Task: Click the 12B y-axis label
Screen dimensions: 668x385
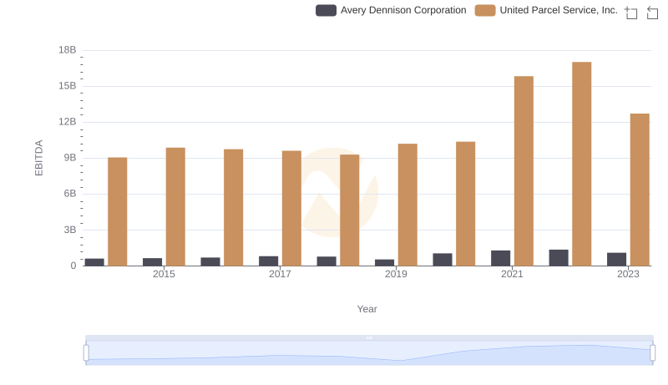Action: pos(68,122)
